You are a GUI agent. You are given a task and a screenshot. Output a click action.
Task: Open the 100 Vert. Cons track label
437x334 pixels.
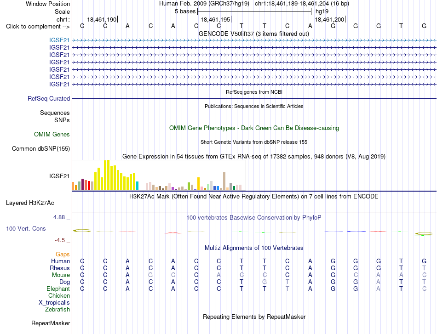point(26,228)
